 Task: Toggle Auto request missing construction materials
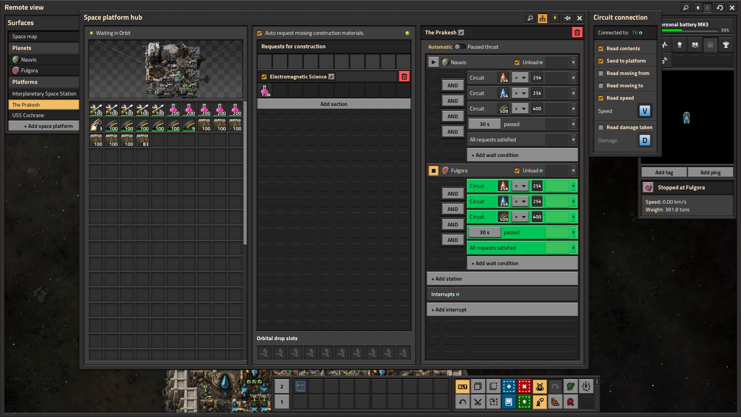click(x=259, y=33)
